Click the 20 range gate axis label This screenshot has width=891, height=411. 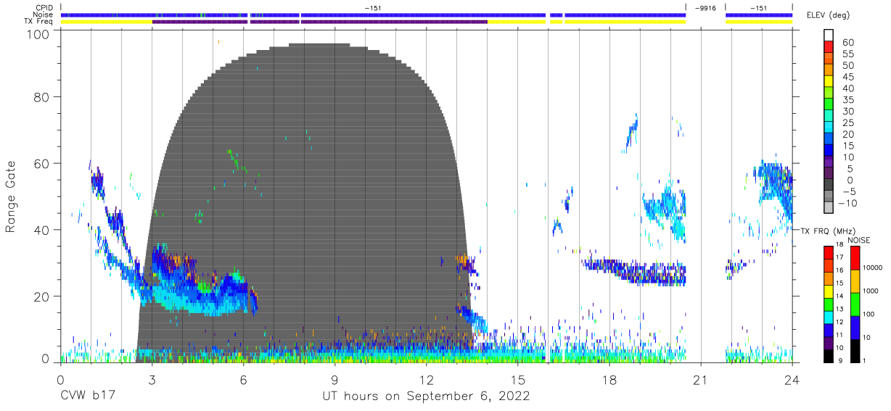click(x=41, y=296)
